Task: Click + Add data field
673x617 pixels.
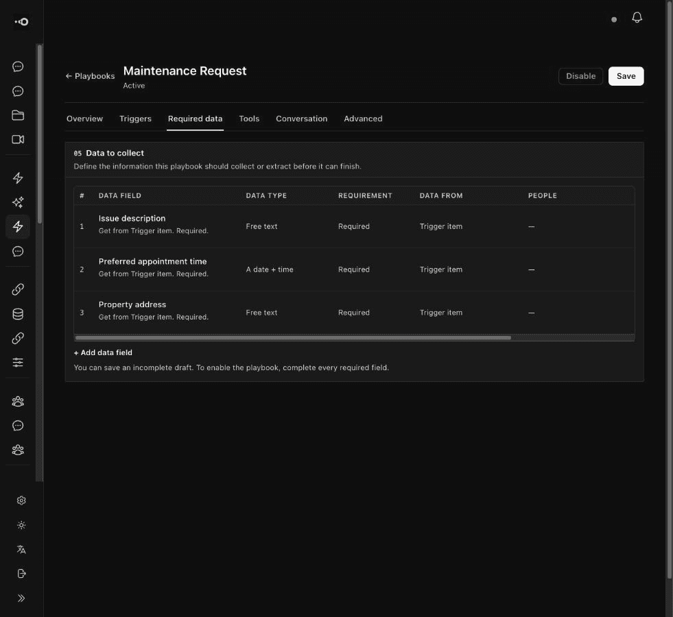Action: [x=103, y=352]
